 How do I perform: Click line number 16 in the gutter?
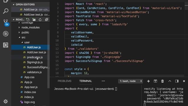pos(57,65)
